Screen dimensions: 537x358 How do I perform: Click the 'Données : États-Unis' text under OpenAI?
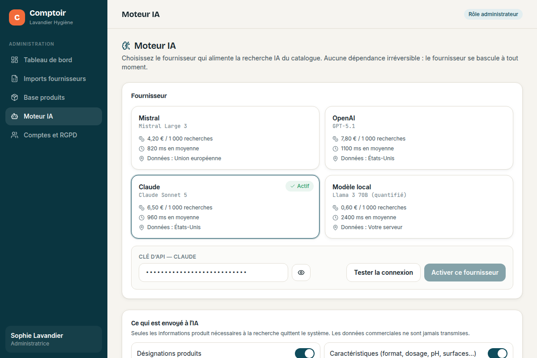pyautogui.click(x=368, y=158)
